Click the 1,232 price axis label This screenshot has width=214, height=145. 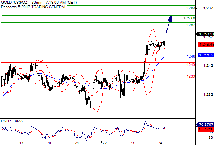[x=208, y=94]
